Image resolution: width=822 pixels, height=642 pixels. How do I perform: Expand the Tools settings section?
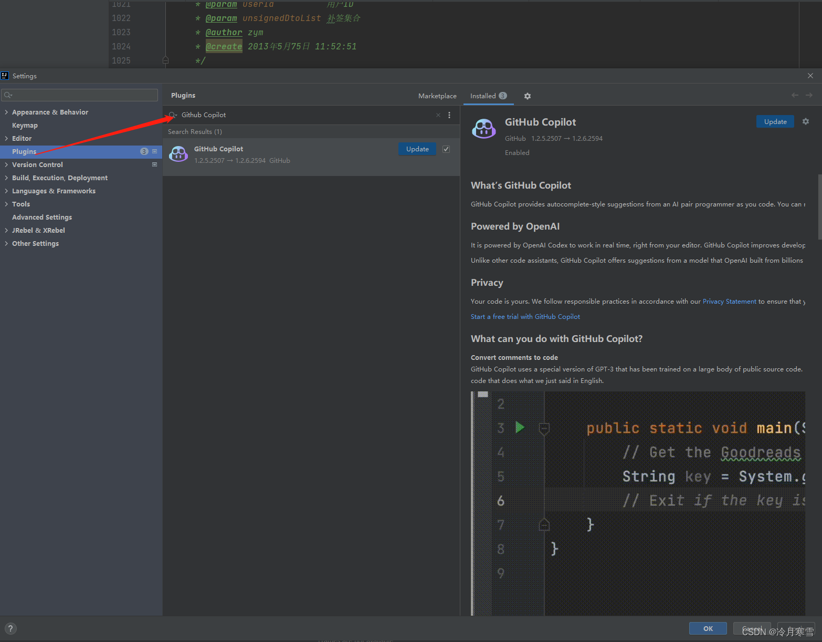(x=6, y=204)
